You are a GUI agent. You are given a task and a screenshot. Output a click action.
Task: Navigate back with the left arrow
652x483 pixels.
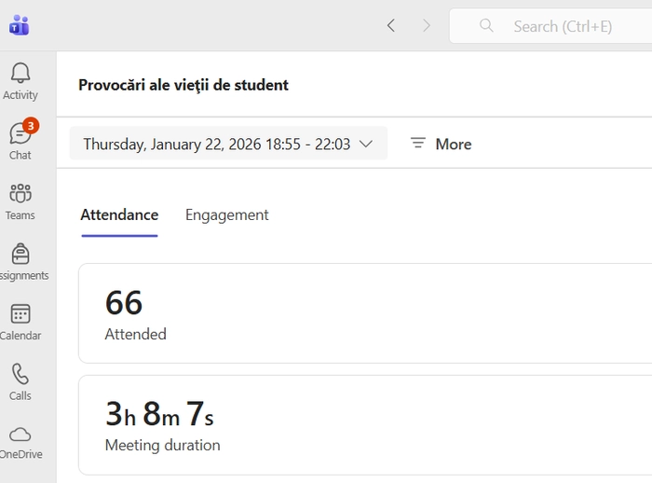click(x=391, y=26)
